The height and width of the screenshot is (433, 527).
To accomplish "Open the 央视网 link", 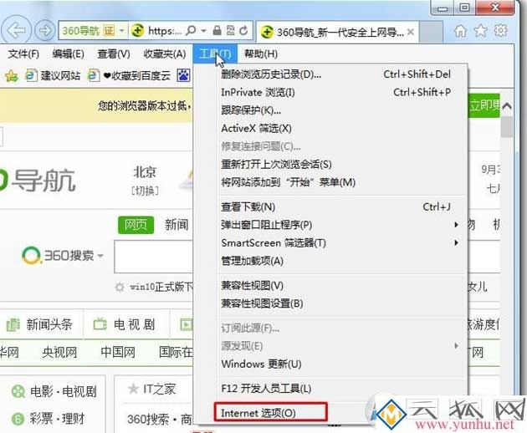I will 59,352.
